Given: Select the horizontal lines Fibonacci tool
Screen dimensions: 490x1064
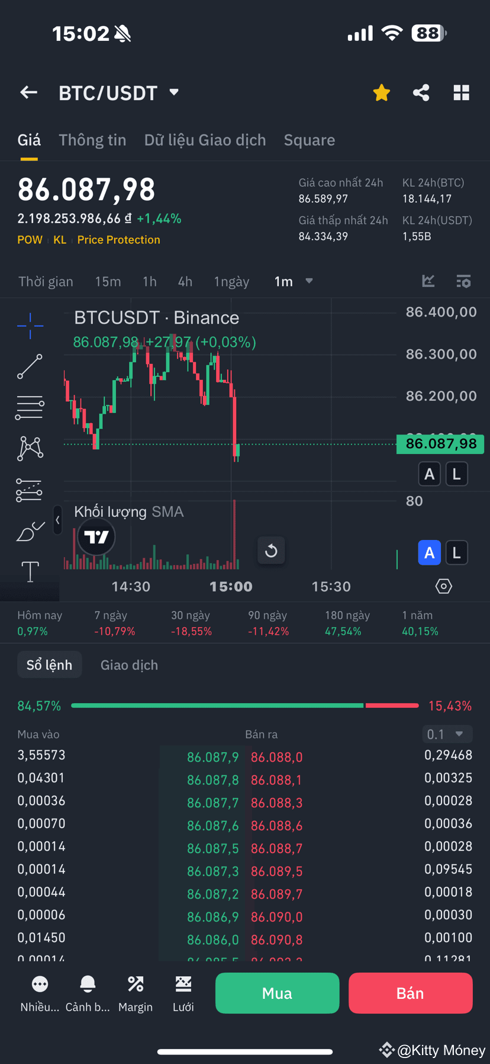Looking at the screenshot, I should (x=30, y=408).
